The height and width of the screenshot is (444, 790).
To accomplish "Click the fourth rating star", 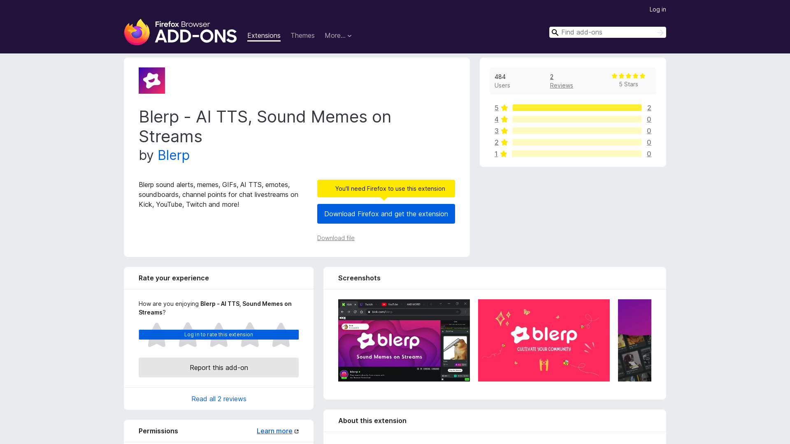I will coord(250,335).
